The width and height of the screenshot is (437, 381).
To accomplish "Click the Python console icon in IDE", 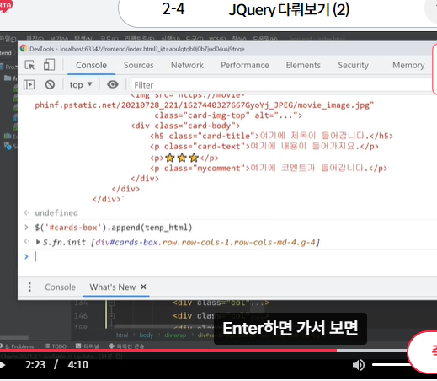I will coord(111,346).
